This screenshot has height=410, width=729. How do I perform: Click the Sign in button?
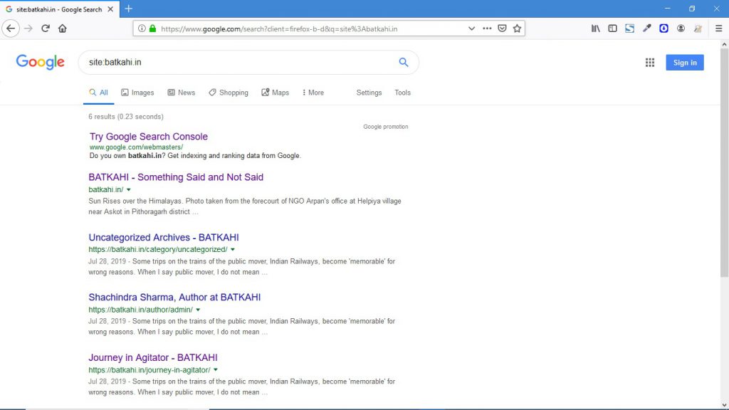[x=685, y=63]
